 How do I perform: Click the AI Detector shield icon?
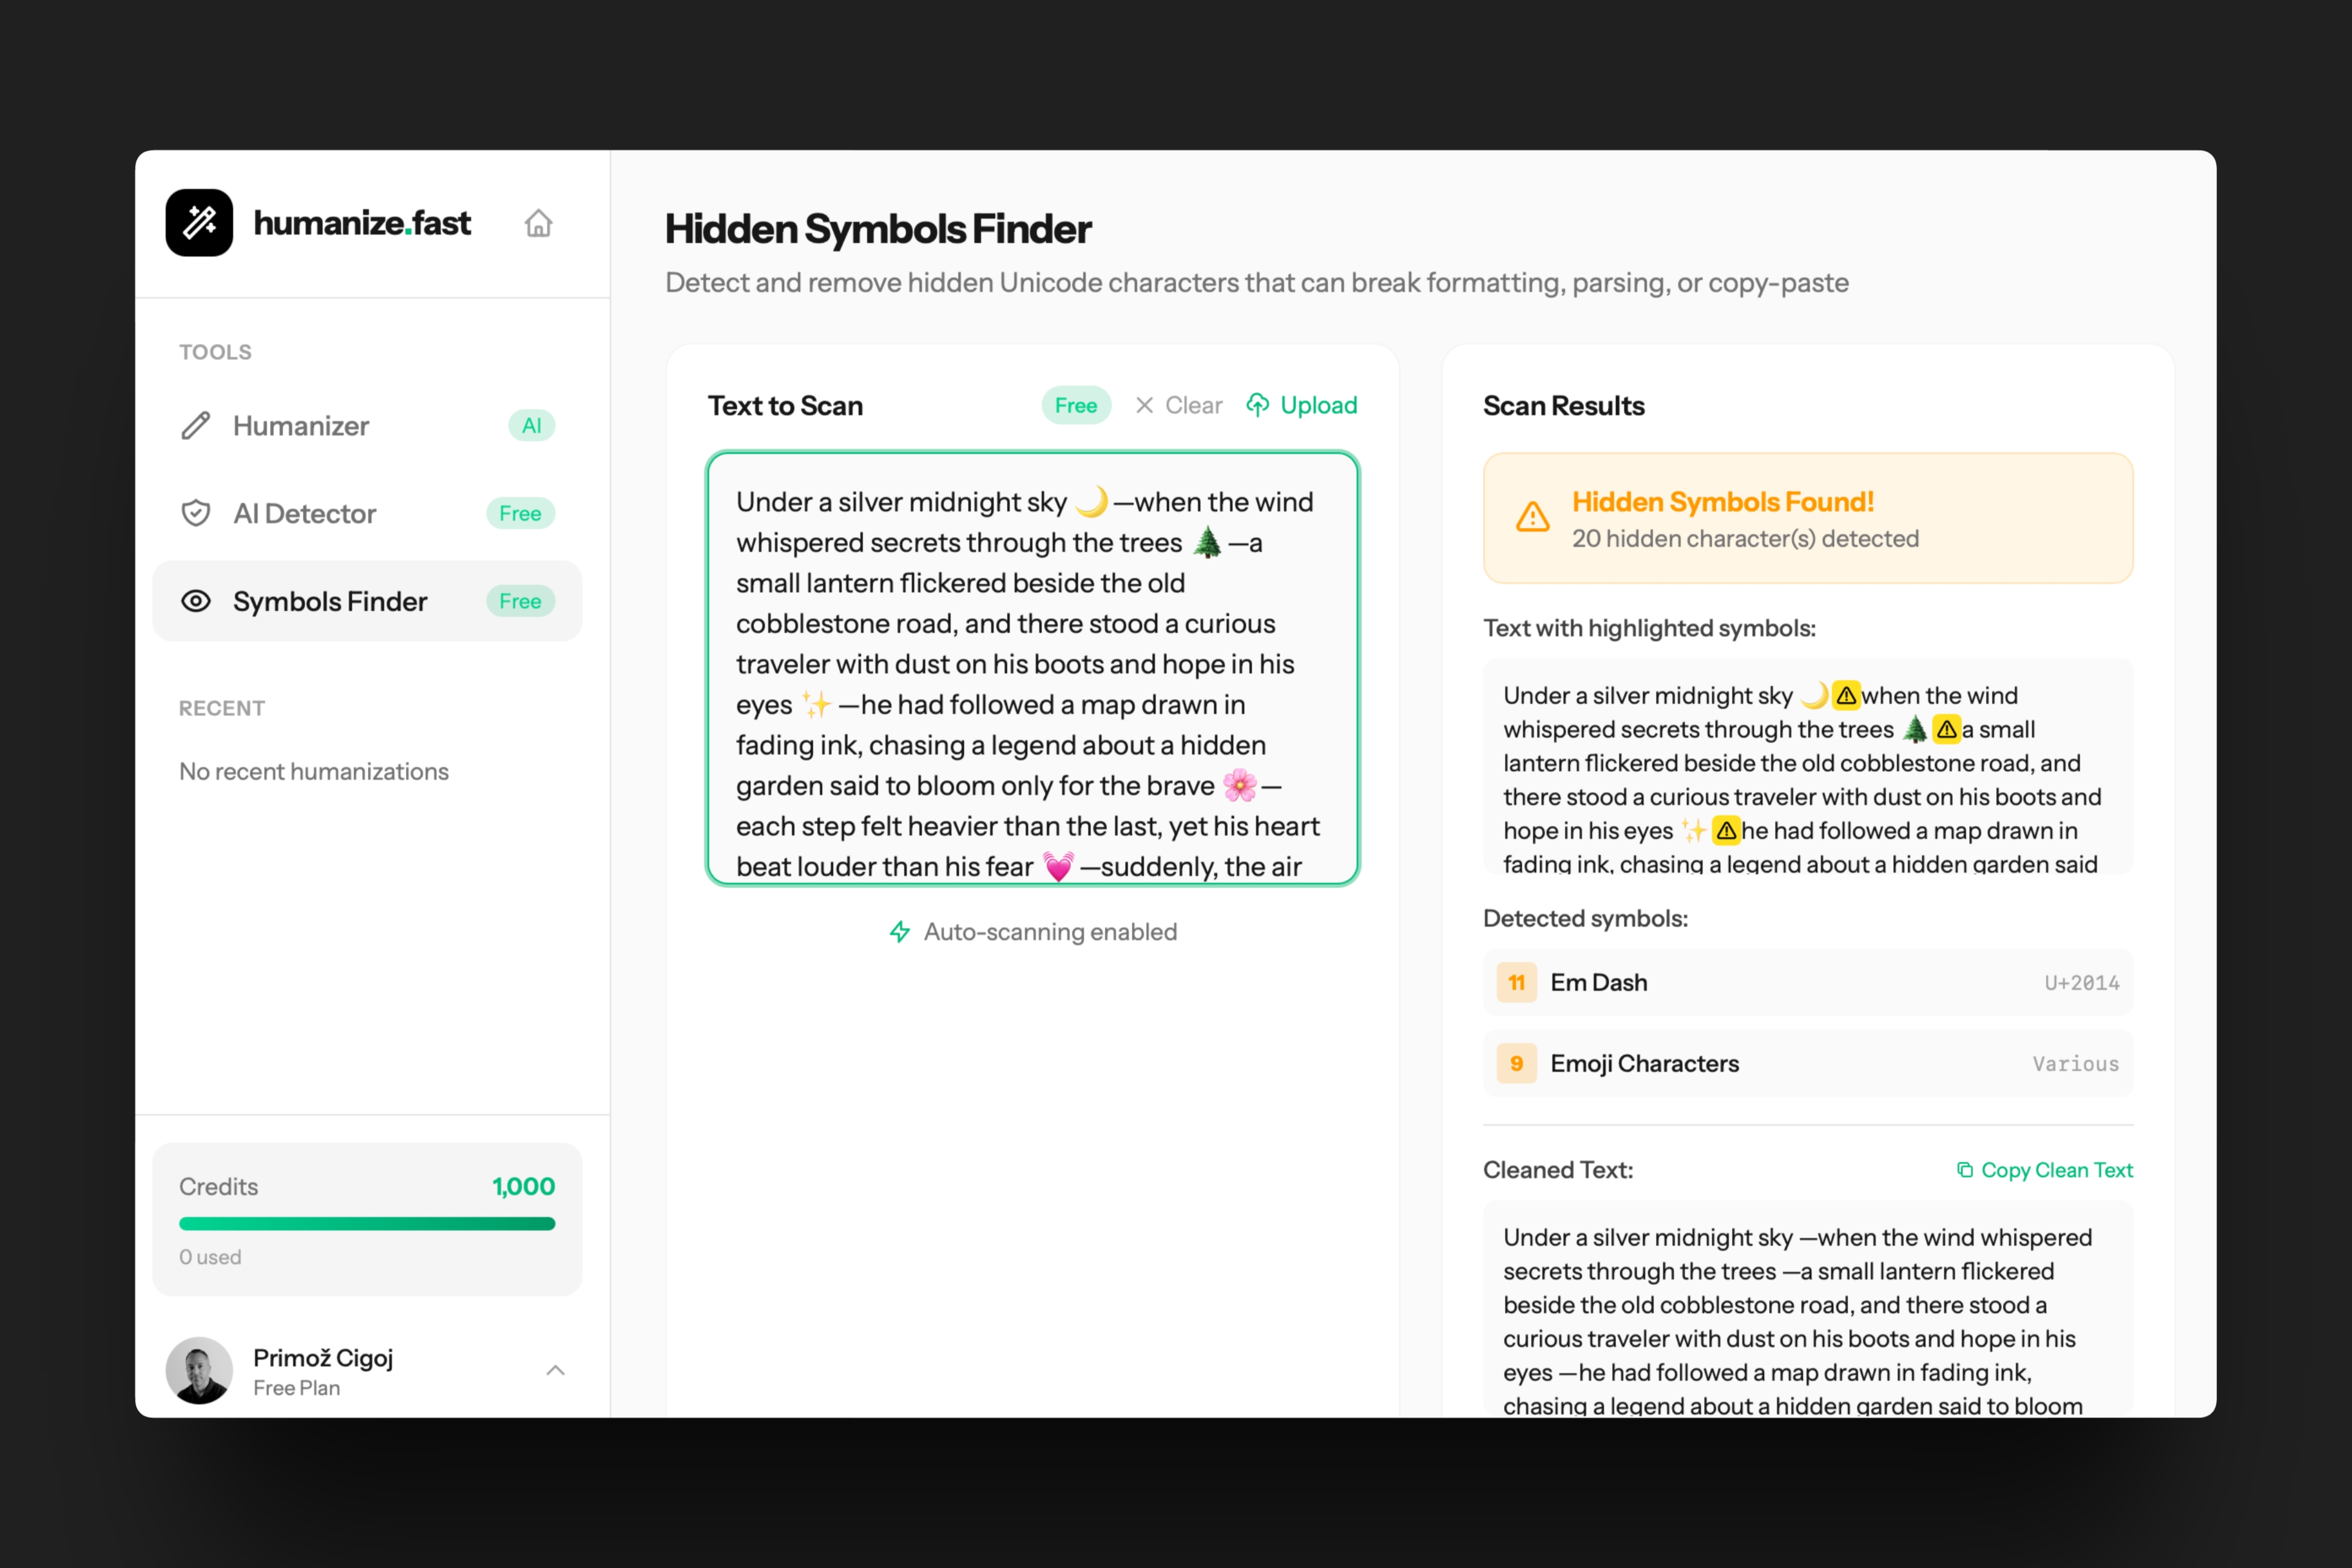(x=196, y=514)
